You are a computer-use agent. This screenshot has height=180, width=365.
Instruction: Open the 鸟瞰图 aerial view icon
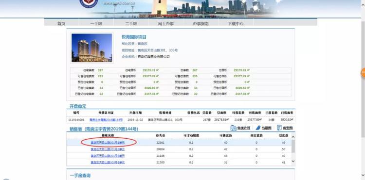click(258, 128)
